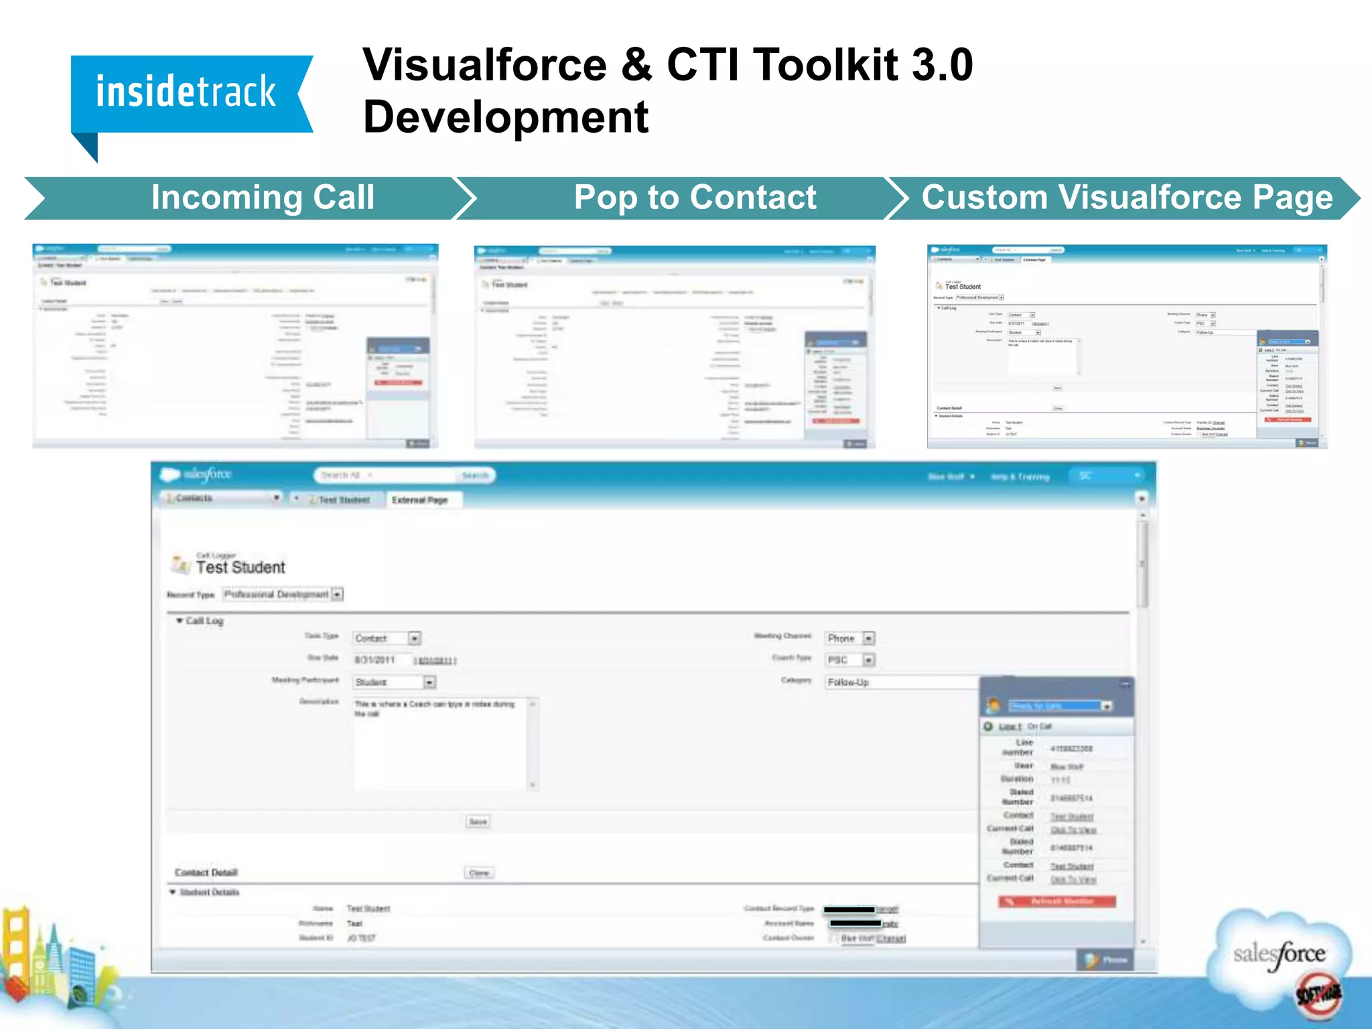Open the Phone softphone button at bottom

[x=1106, y=959]
